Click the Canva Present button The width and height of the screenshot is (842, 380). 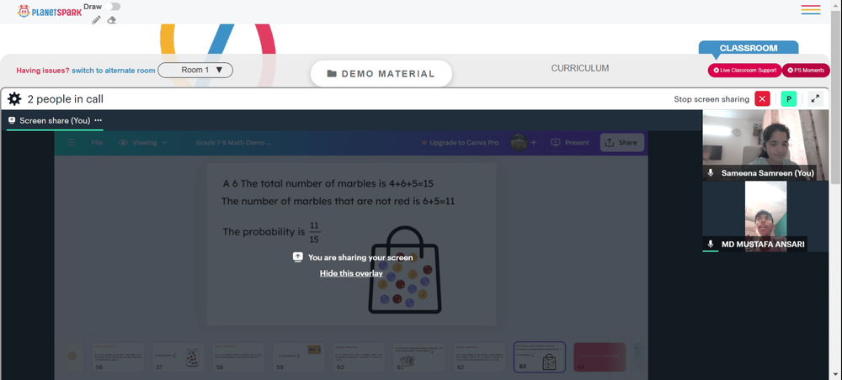570,143
